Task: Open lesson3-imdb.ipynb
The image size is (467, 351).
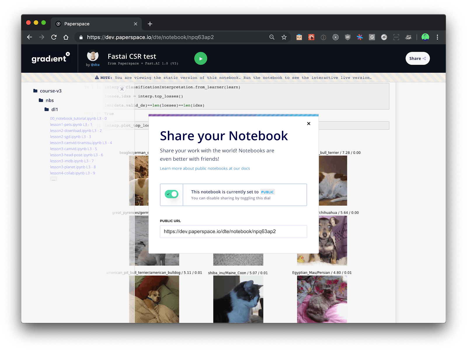Action: tap(72, 161)
